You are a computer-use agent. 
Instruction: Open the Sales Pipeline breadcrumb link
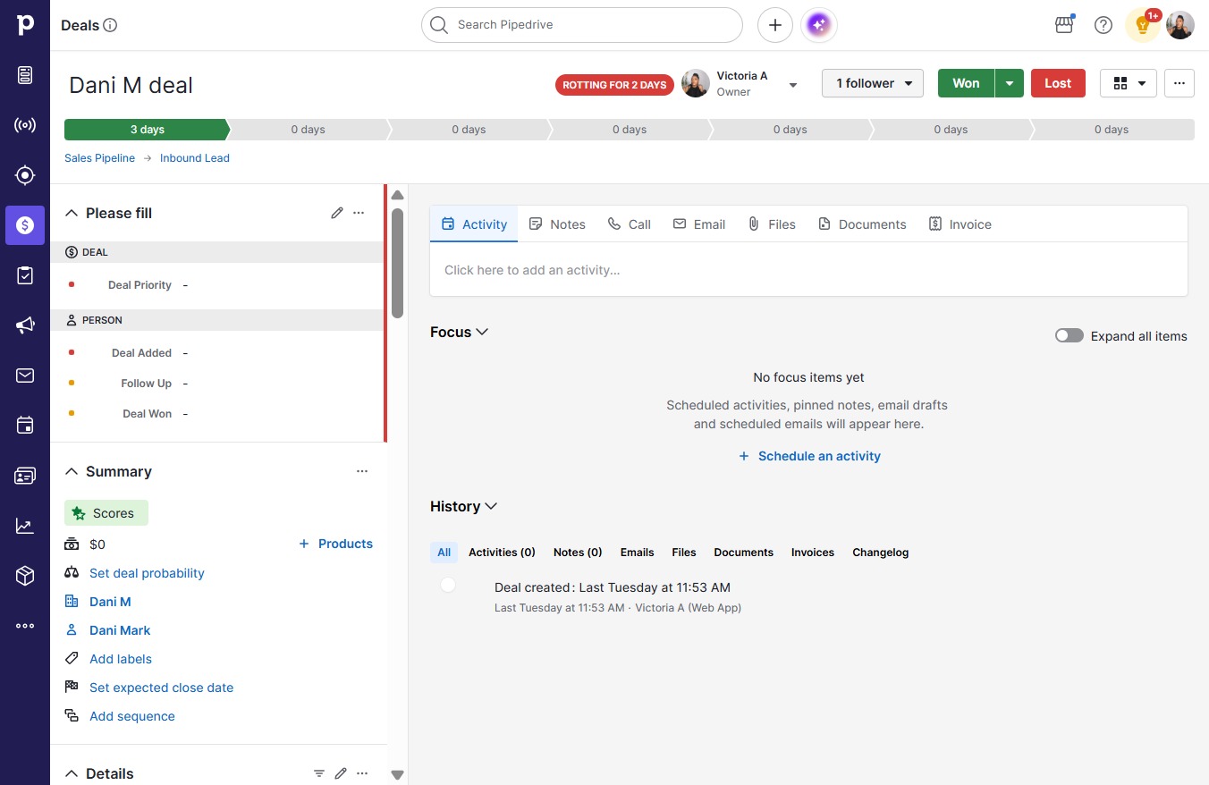tap(99, 158)
